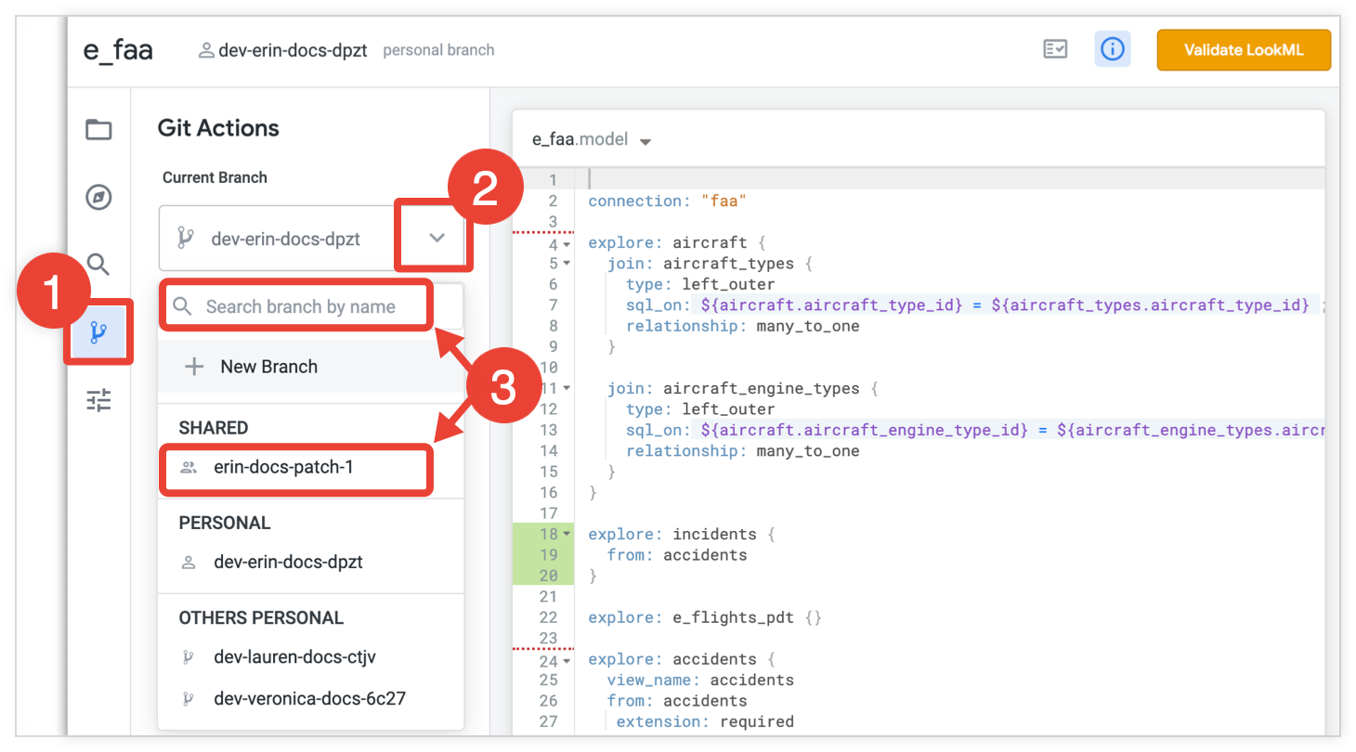Switch to dev-lauren-docs-ctjv branch

tap(294, 657)
